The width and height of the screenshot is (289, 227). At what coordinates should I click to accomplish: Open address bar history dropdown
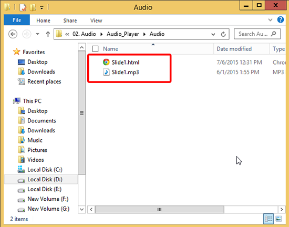(213, 34)
